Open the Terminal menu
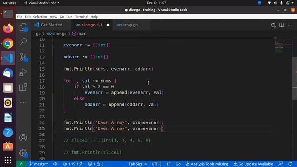 pos(82,17)
